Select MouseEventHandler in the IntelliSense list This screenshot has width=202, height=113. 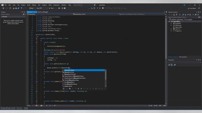tap(83, 74)
